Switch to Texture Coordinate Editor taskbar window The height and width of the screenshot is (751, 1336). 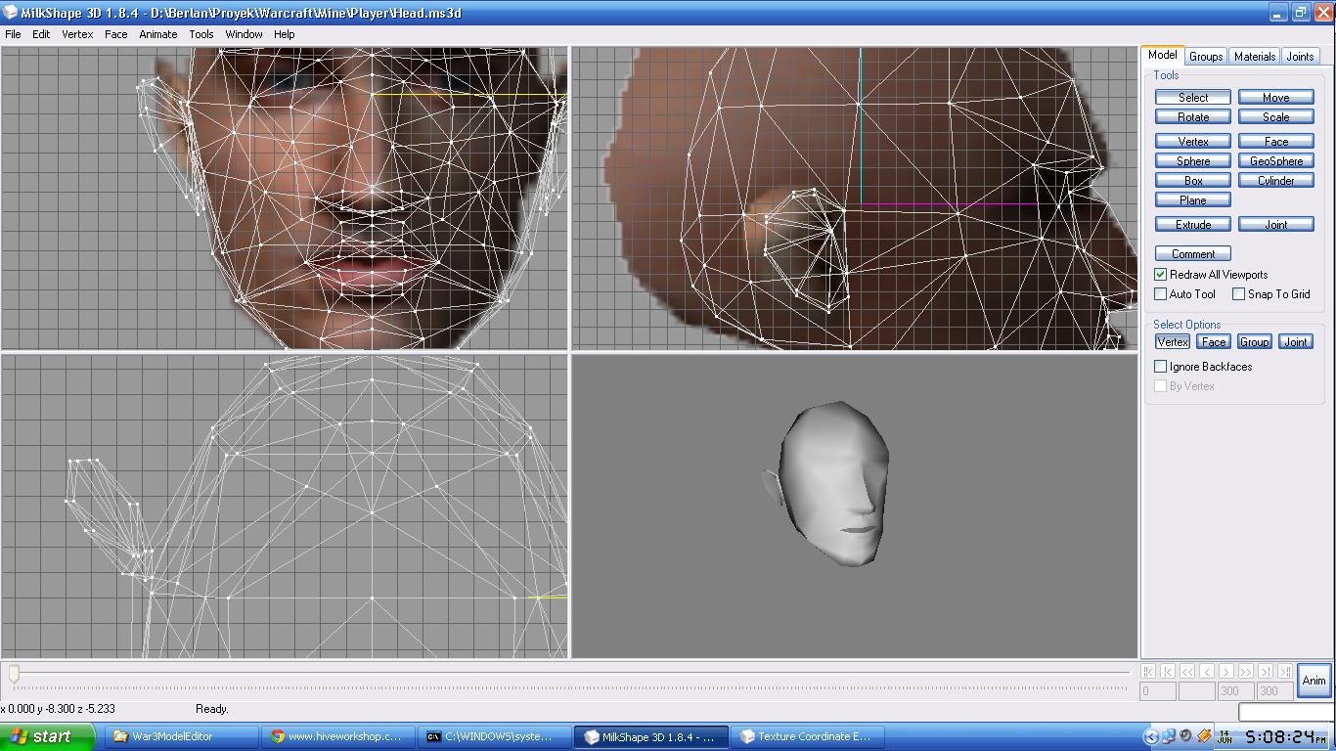pos(807,736)
